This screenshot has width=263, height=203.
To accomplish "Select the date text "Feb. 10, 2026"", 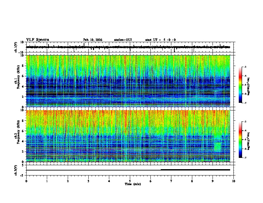I will pyautogui.click(x=93, y=40).
